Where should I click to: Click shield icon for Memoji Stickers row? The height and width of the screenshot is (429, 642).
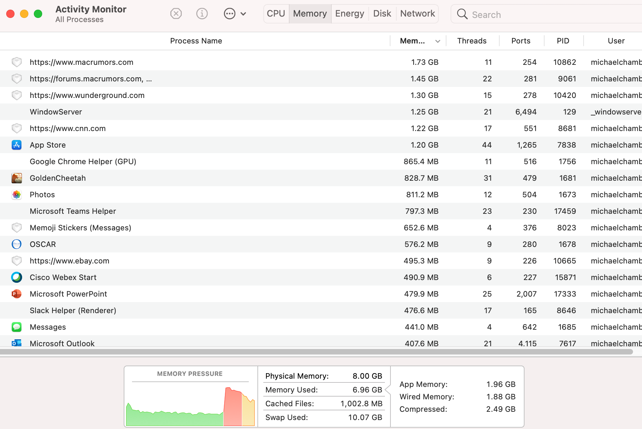17,228
